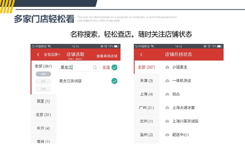The image size is (245, 145).
Task: Choose 保定 (1) city
Action: click(43, 101)
